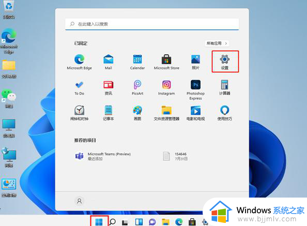The image size is (307, 226).
Task: Select Network desktop icon
Action: click(x=9, y=157)
